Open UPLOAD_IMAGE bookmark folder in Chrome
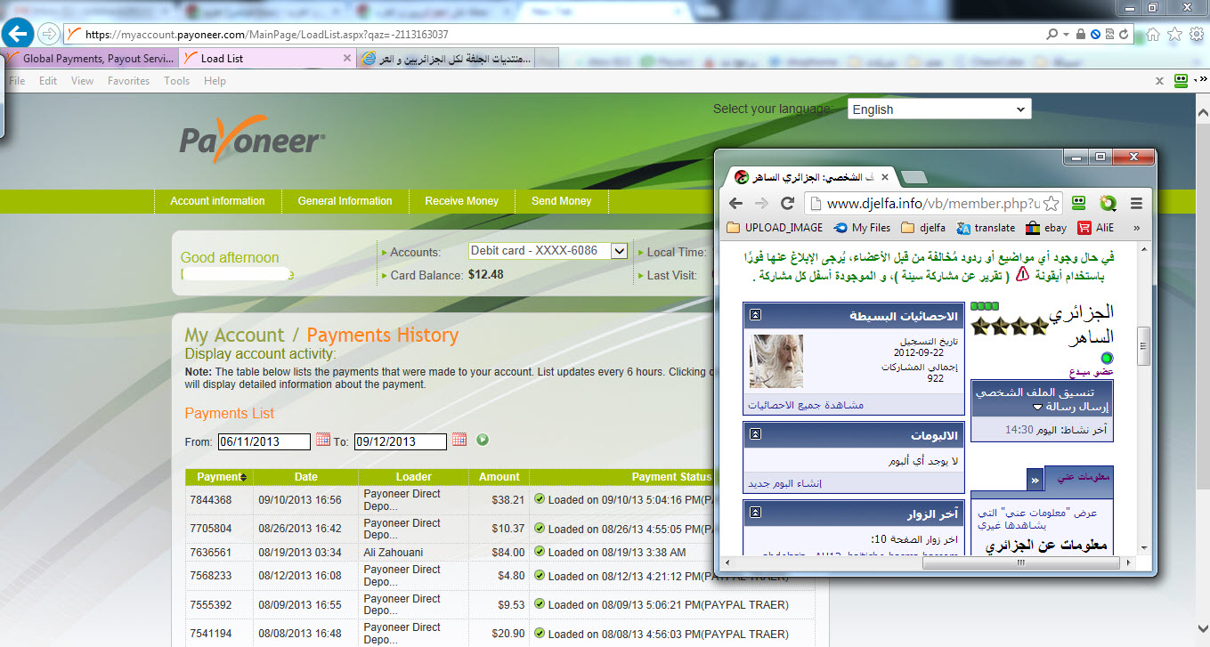1210x647 pixels. [x=776, y=228]
